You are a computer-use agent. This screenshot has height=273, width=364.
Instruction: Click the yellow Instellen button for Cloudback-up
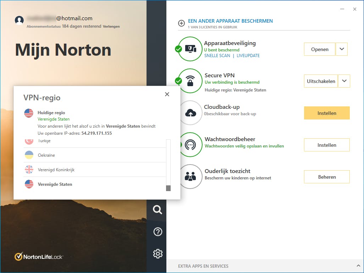click(x=327, y=113)
